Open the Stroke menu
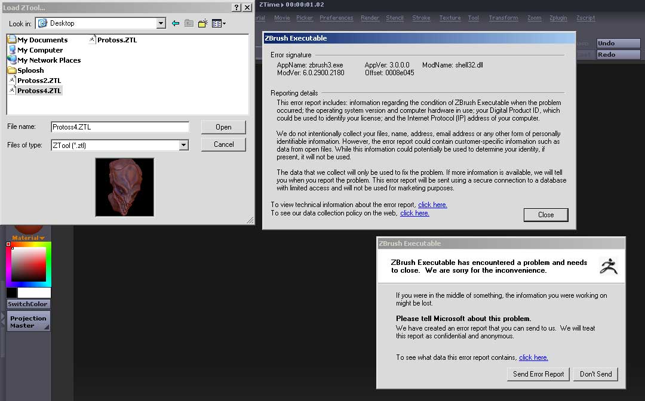Screen dimensions: 645x401 pos(421,18)
